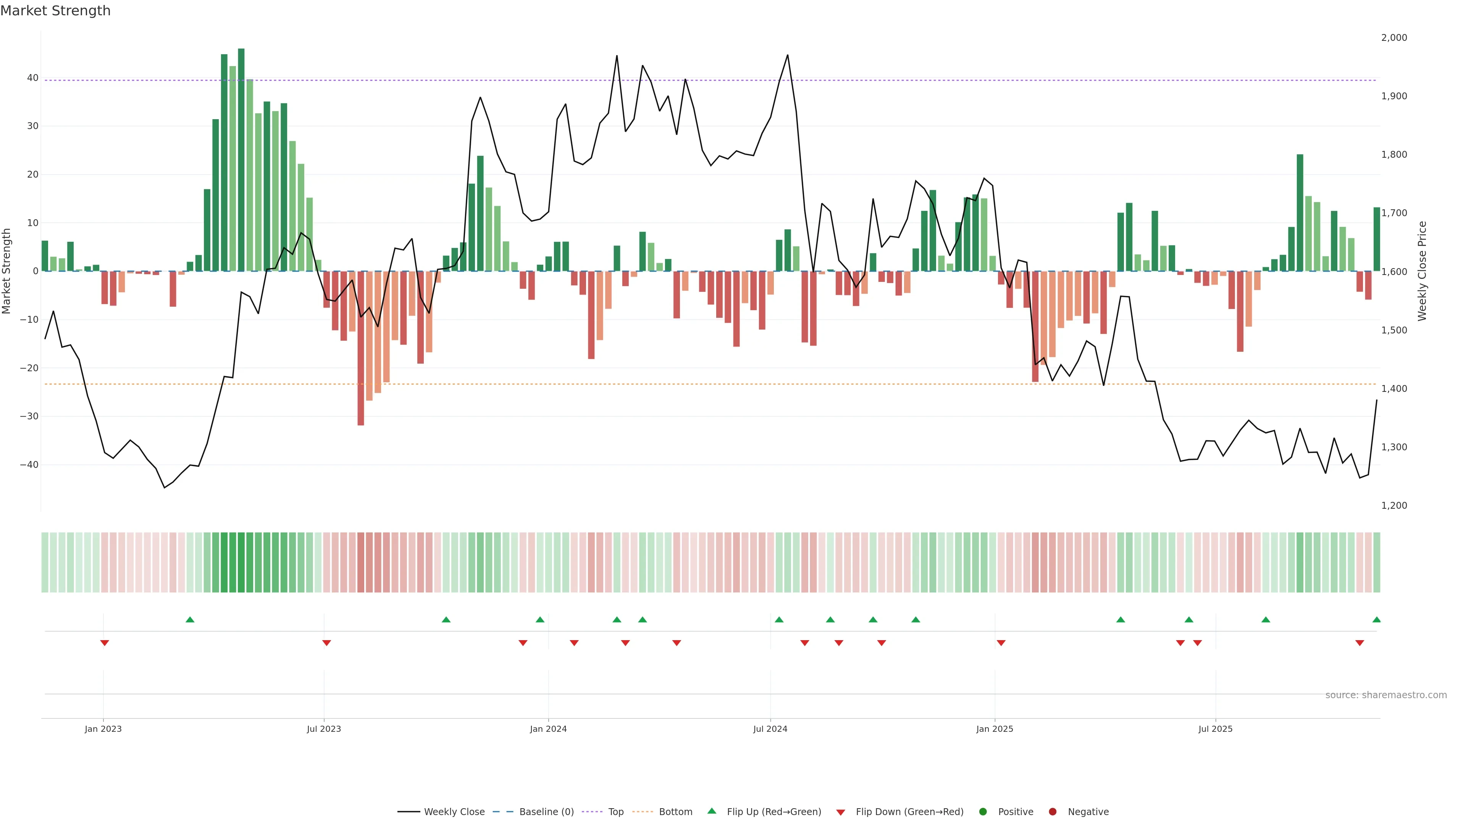Click the Market Strength chart title
1466x825 pixels.
55,11
